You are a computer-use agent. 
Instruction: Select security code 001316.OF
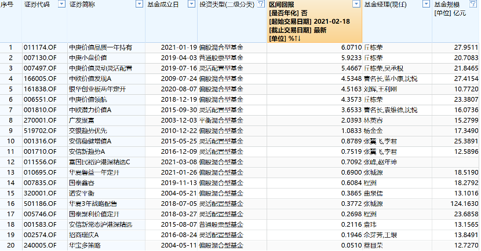pos(40,141)
